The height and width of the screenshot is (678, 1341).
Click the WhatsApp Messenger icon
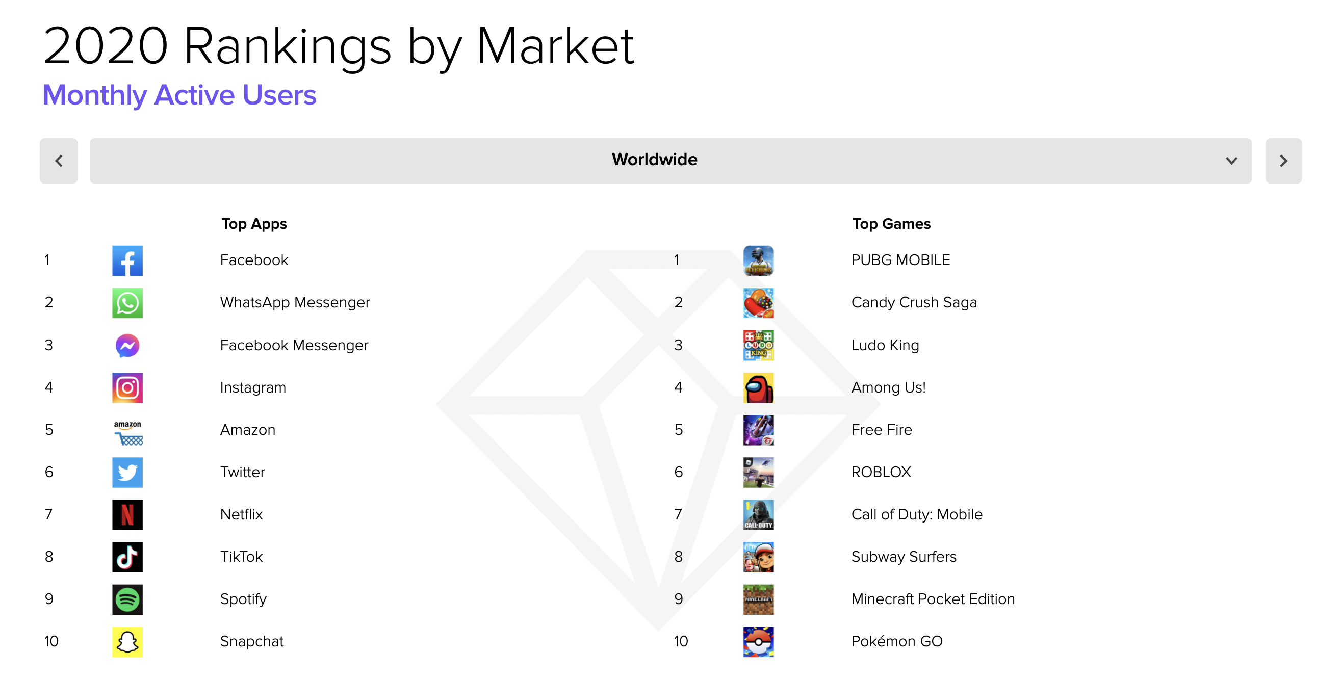pyautogui.click(x=127, y=303)
